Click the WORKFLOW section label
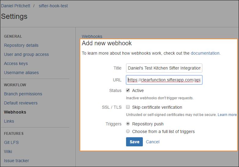Screen dimensions: 239x167 [x=15, y=85]
